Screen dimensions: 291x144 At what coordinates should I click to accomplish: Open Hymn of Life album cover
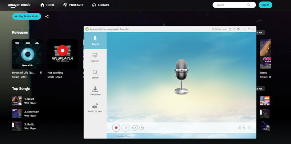[27, 54]
